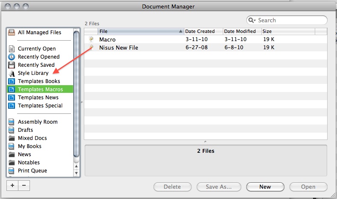Select the Drafts collection
Viewport: 337px width, 199px height.
40,130
